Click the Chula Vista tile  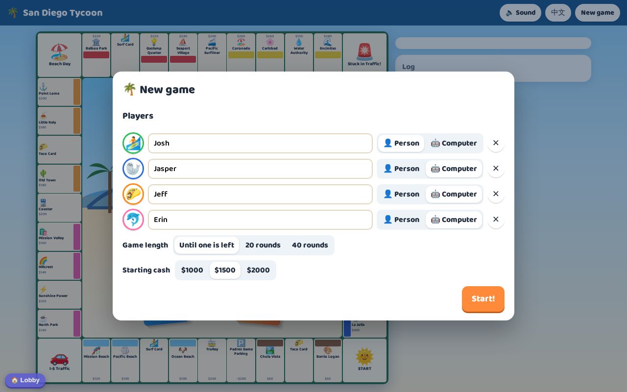click(x=270, y=360)
